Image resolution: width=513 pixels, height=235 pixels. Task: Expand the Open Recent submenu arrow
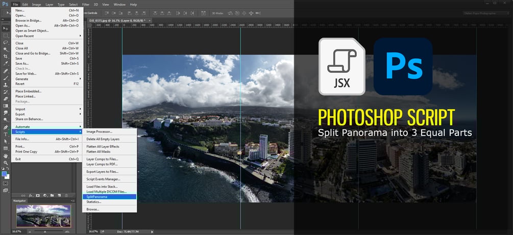pos(80,36)
